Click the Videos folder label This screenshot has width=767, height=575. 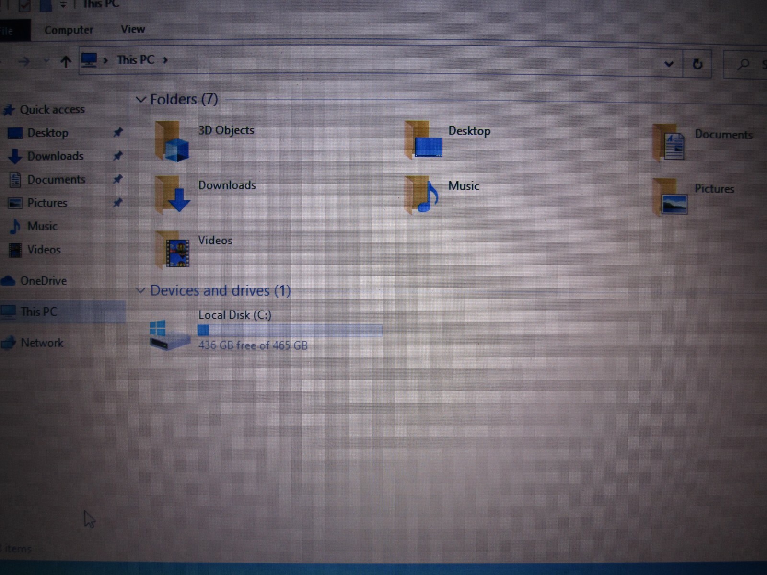point(215,241)
